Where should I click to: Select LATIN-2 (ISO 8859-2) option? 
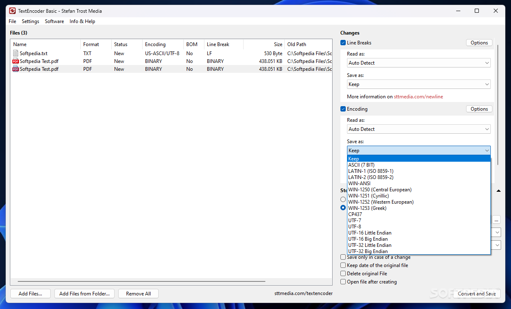pyautogui.click(x=419, y=177)
